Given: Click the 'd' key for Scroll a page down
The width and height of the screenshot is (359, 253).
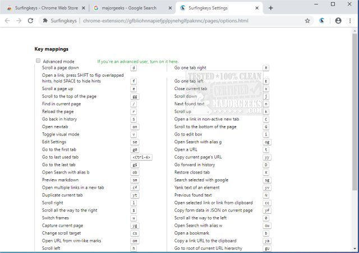Looking at the screenshot, I should point(134,68).
